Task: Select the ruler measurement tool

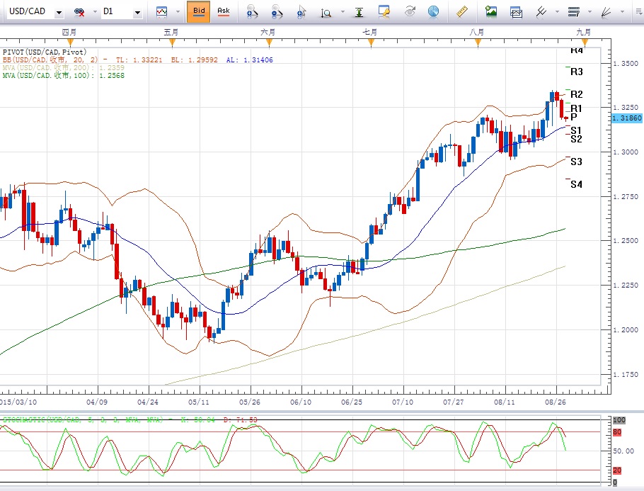Action: [x=462, y=12]
